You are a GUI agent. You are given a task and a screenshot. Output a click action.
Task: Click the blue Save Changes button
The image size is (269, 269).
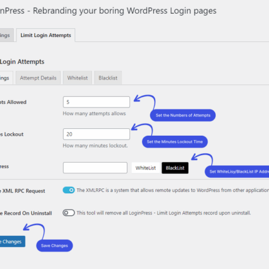(13, 241)
